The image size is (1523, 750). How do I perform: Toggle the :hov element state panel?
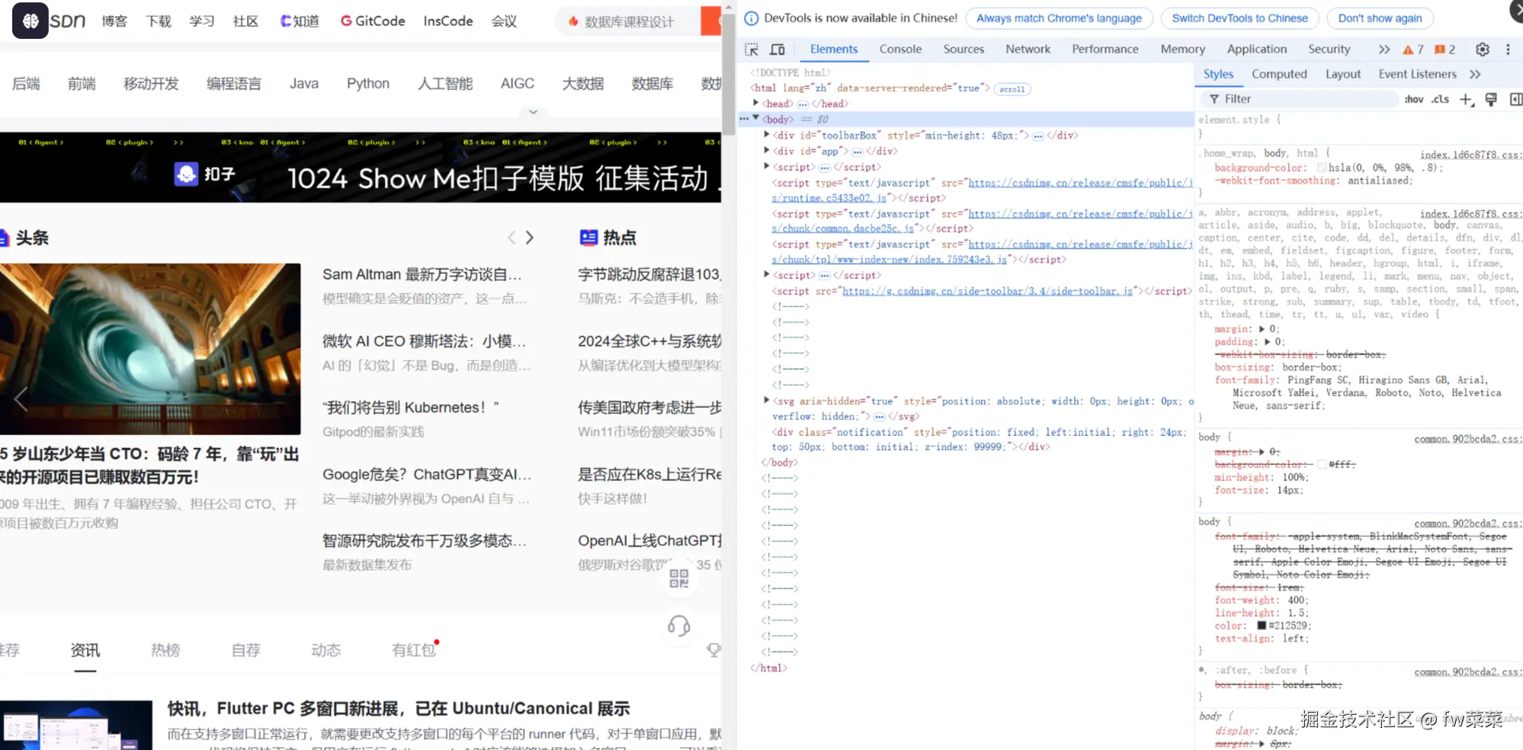coord(1414,99)
